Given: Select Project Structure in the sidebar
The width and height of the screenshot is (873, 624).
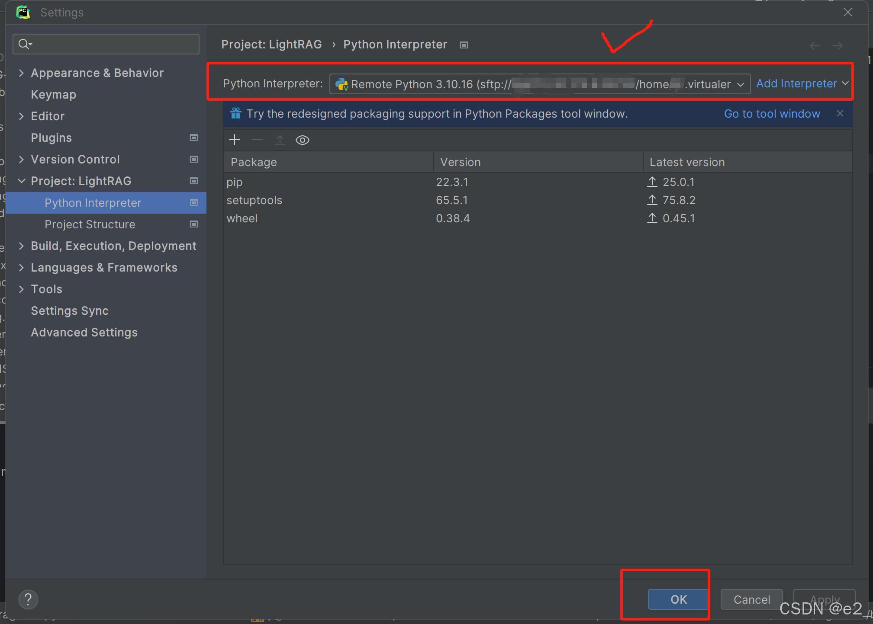Looking at the screenshot, I should pos(90,224).
